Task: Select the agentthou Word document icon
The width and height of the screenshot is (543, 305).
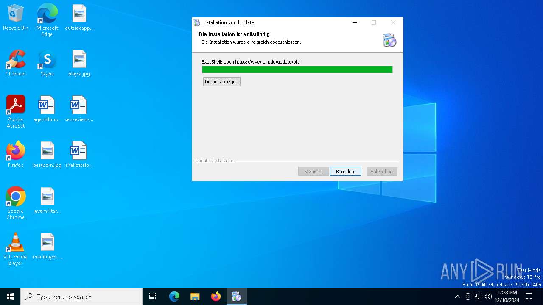Action: (47, 109)
